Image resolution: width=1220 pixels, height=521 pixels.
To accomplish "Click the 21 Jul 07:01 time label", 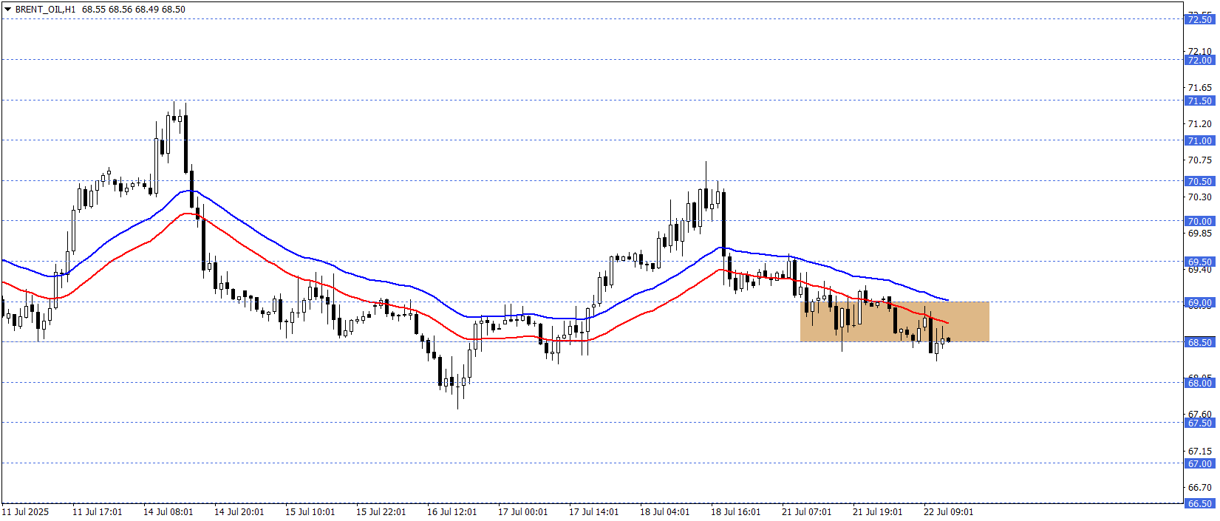I will pyautogui.click(x=807, y=512).
